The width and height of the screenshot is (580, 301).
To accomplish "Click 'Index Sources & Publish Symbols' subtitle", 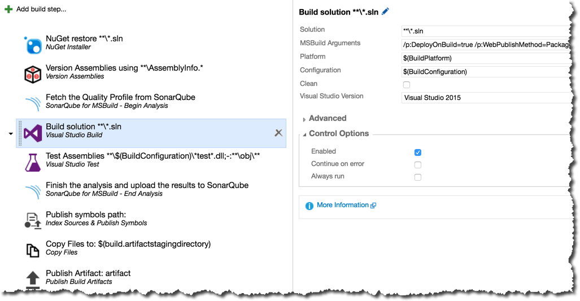I will (x=96, y=223).
